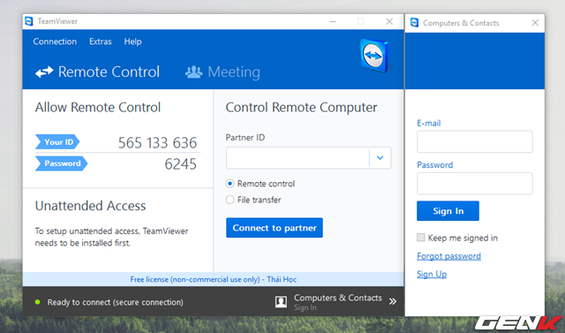Click the password value 6245
Screen dimensions: 565x333
coord(180,164)
